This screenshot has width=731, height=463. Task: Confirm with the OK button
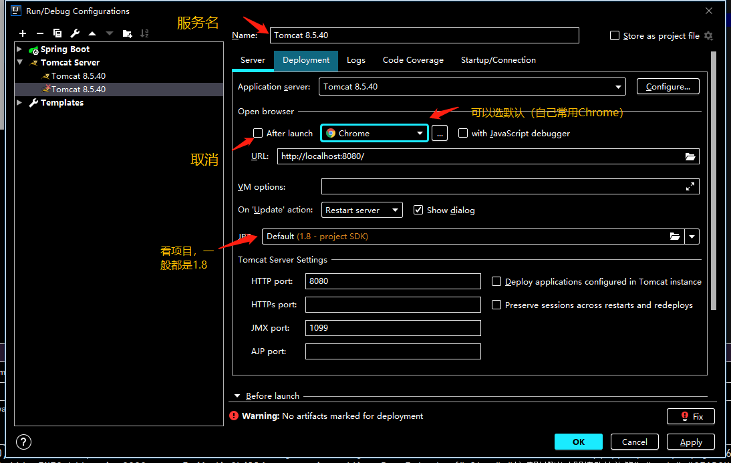coord(579,442)
